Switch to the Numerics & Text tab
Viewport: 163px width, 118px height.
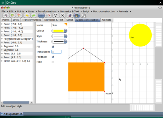point(54,20)
